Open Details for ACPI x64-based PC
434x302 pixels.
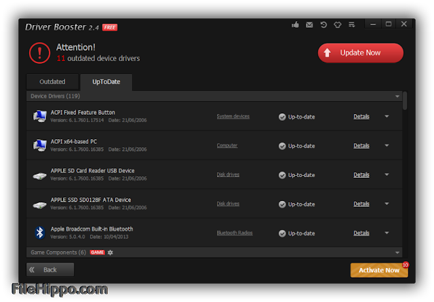(x=361, y=146)
